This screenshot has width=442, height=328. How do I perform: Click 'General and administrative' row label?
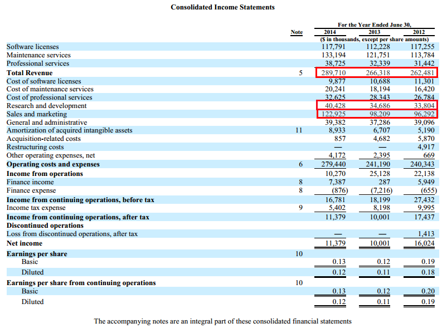pyautogui.click(x=47, y=123)
